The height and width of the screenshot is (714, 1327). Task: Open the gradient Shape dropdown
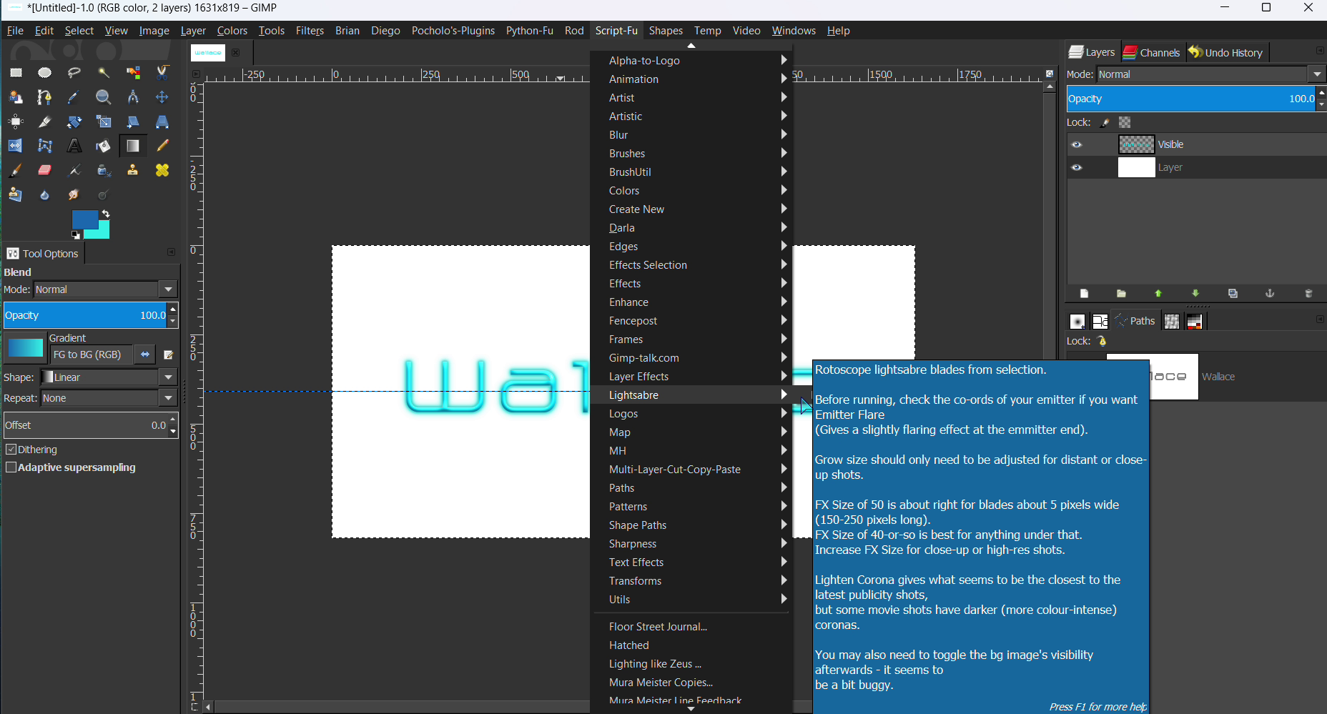coord(109,377)
